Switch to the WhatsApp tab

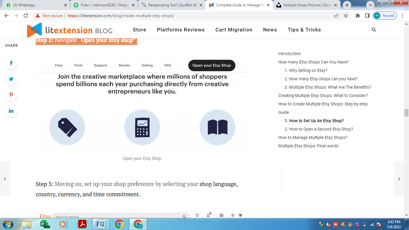pos(36,5)
